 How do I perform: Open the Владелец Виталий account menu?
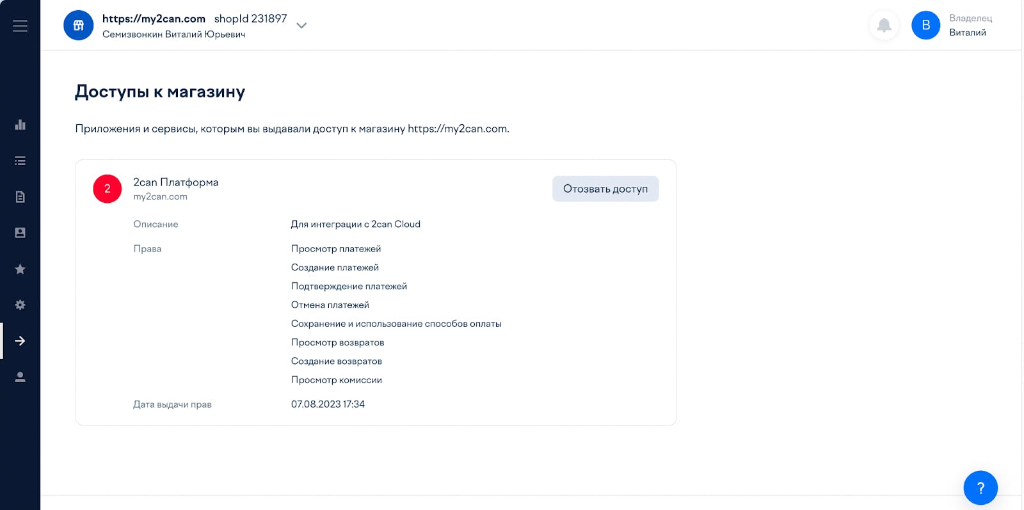click(970, 26)
